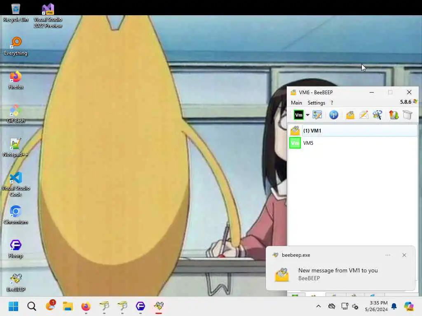The width and height of the screenshot is (422, 316).
Task: Open the Firefox desktop shortcut
Action: [16, 80]
